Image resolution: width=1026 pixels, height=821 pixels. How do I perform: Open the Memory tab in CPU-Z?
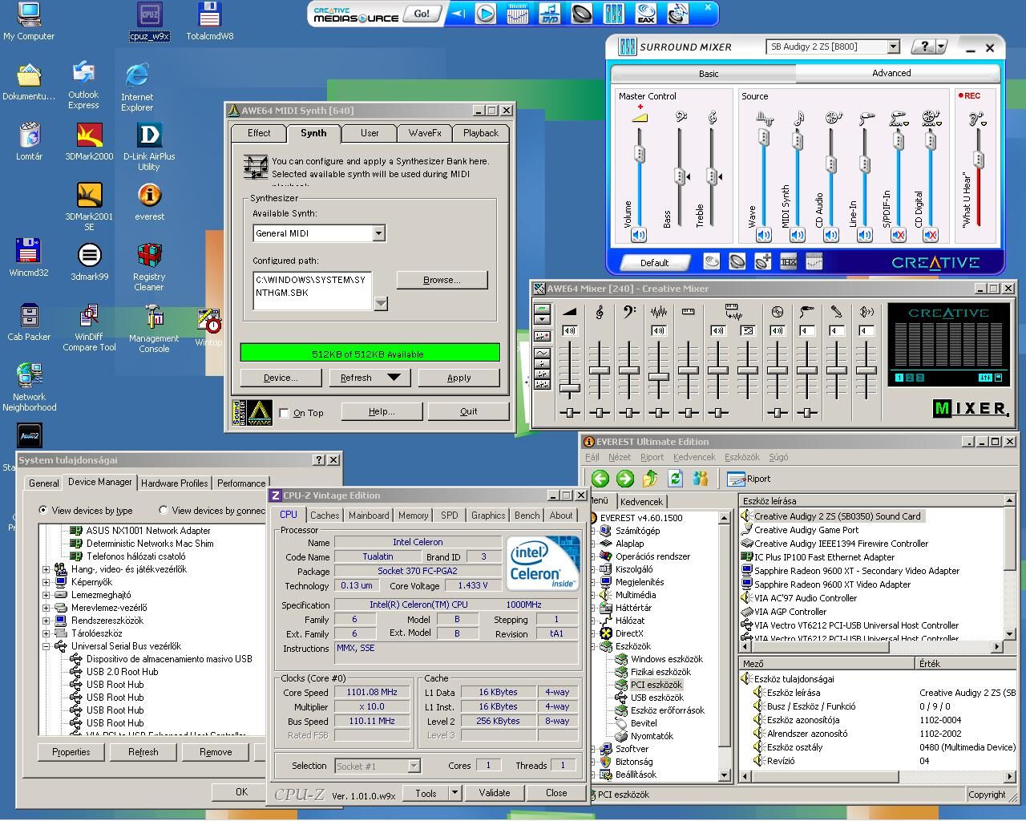click(413, 516)
